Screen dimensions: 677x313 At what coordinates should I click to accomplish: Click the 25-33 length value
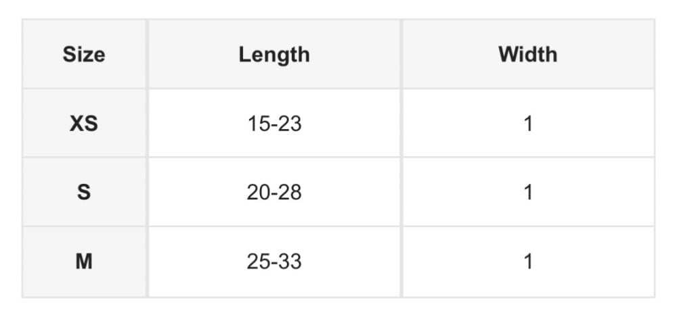274,262
